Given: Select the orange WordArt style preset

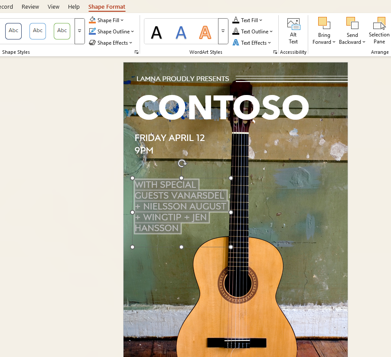Looking at the screenshot, I should 204,31.
